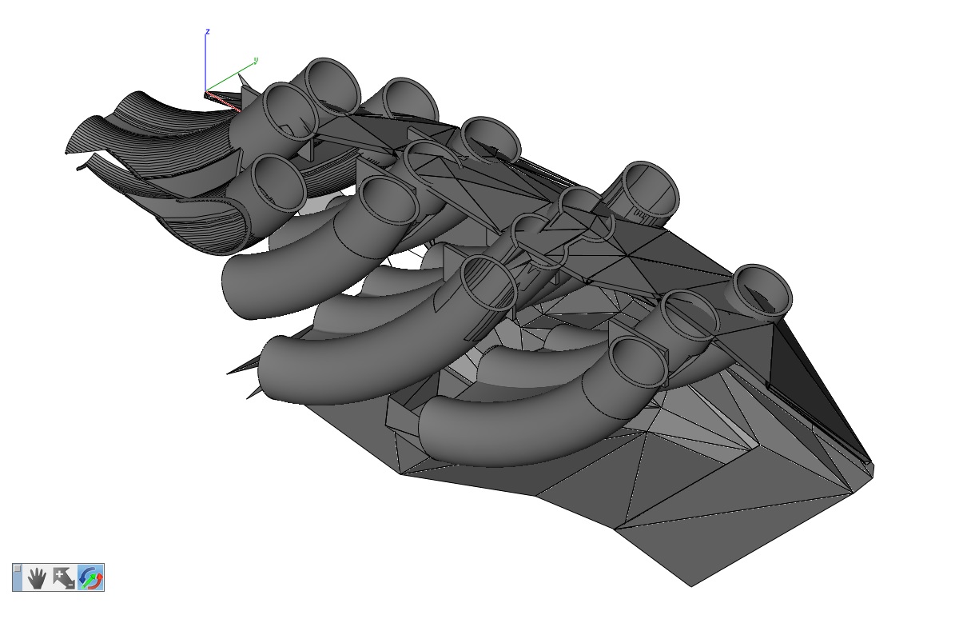Select the Zoom in/out tool
This screenshot has width=955, height=631.
point(64,578)
